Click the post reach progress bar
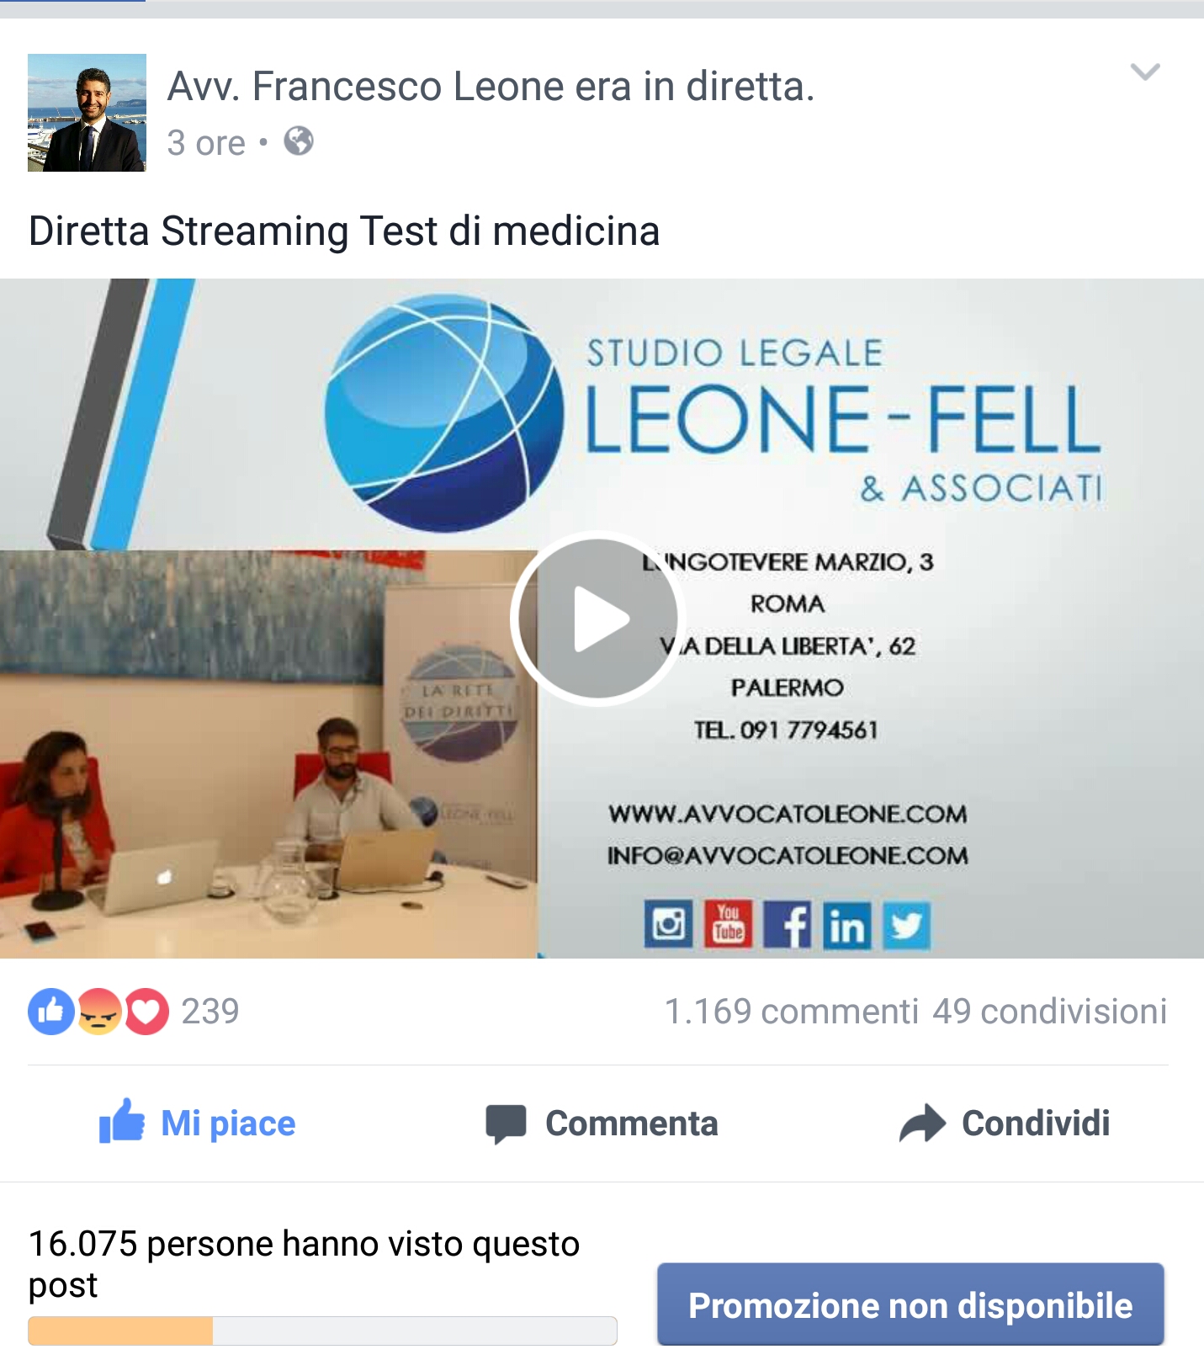 tap(322, 1331)
